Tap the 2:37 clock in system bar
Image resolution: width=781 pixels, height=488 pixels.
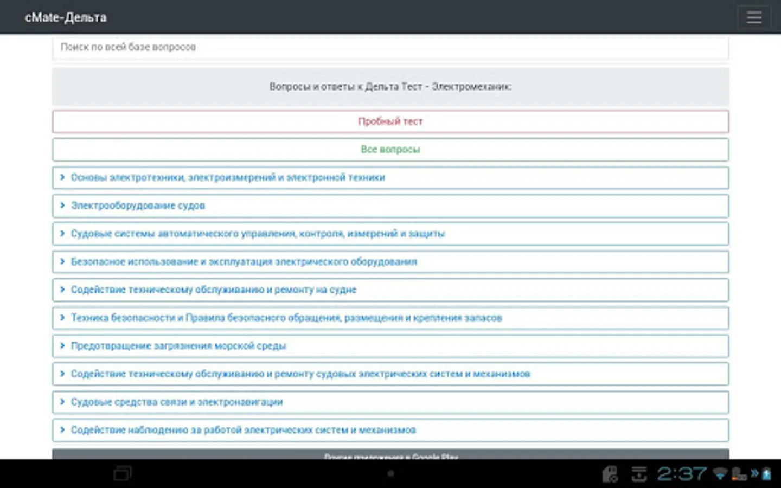point(682,474)
